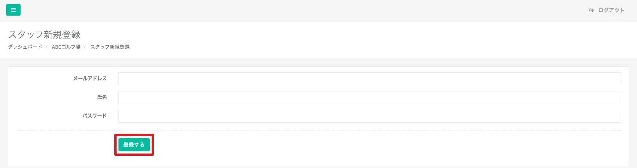
Task: Click into the 氏名 text field
Action: tap(370, 98)
